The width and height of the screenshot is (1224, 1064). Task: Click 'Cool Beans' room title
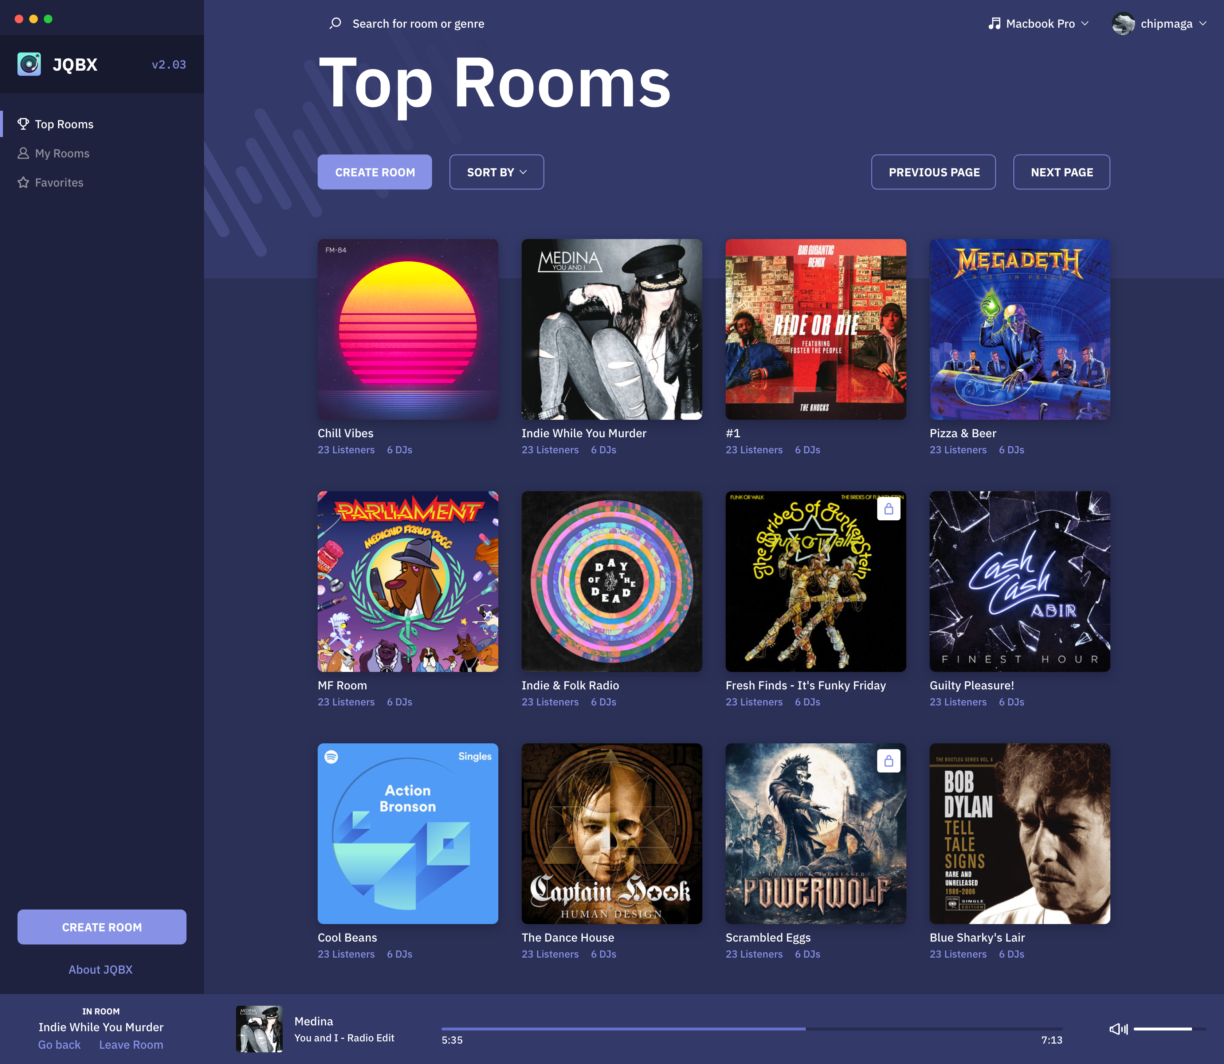(x=347, y=938)
